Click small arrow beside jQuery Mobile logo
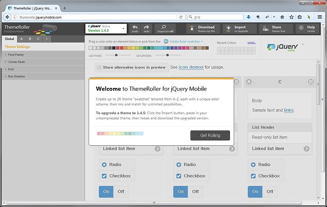 (303, 44)
